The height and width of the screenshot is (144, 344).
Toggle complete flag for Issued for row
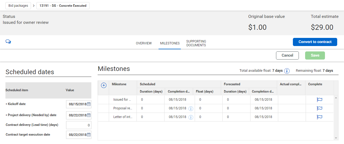point(319,100)
